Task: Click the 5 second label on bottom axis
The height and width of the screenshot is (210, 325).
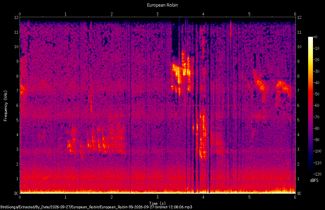Action: [249, 197]
